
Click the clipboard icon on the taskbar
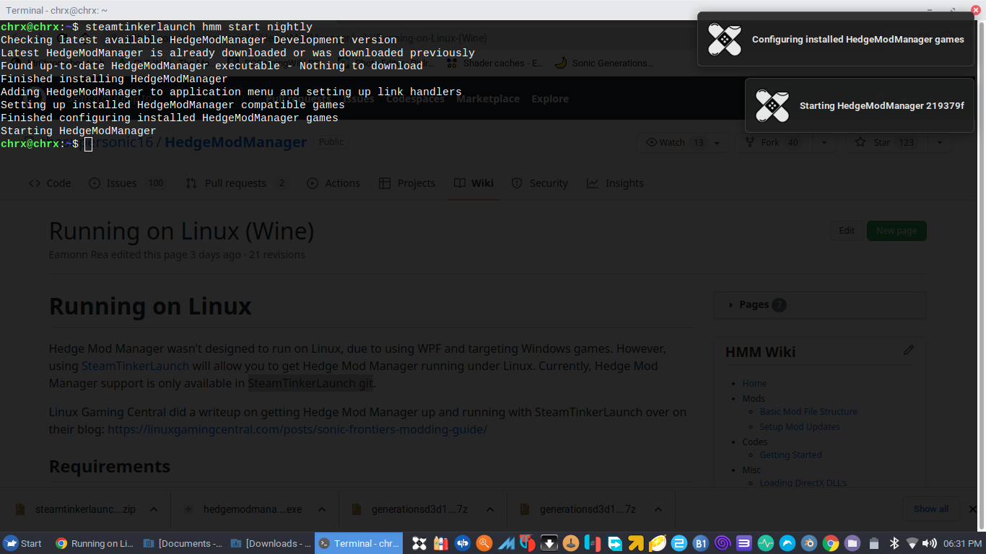click(874, 543)
